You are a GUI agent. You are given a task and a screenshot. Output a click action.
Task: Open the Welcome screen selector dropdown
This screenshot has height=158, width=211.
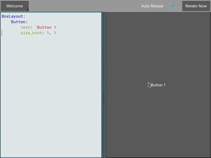(x=15, y=6)
